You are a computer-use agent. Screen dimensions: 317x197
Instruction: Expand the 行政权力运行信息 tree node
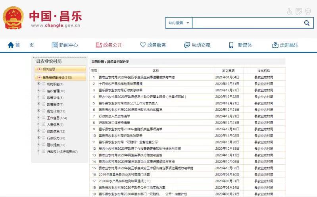pos(39,151)
